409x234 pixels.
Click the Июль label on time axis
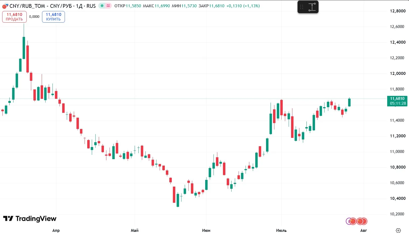pos(281,230)
